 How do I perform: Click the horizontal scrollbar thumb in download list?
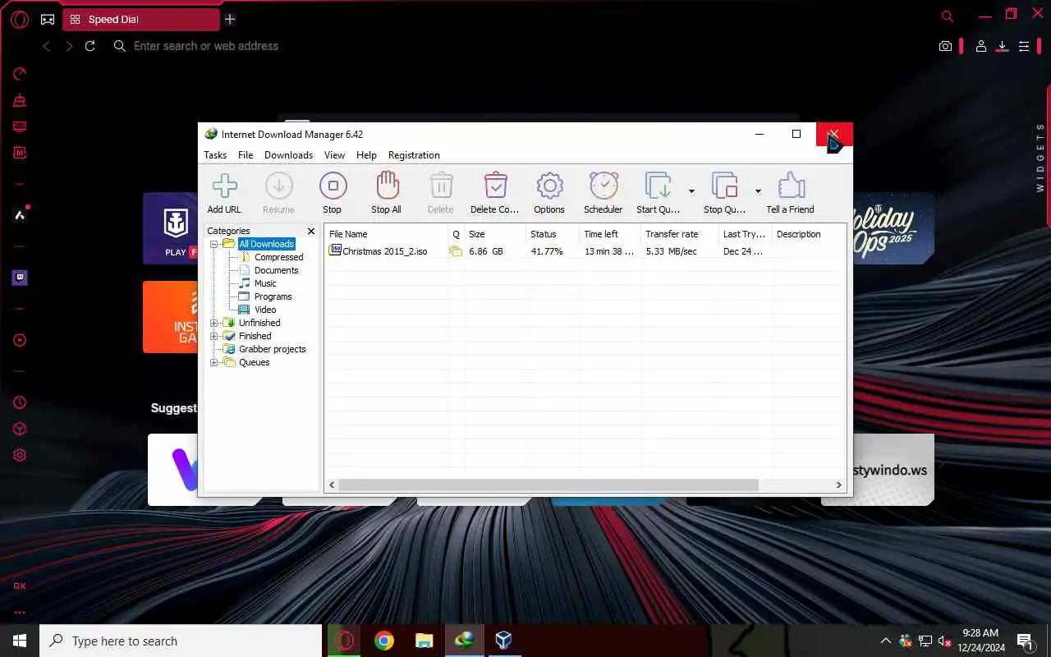(548, 485)
